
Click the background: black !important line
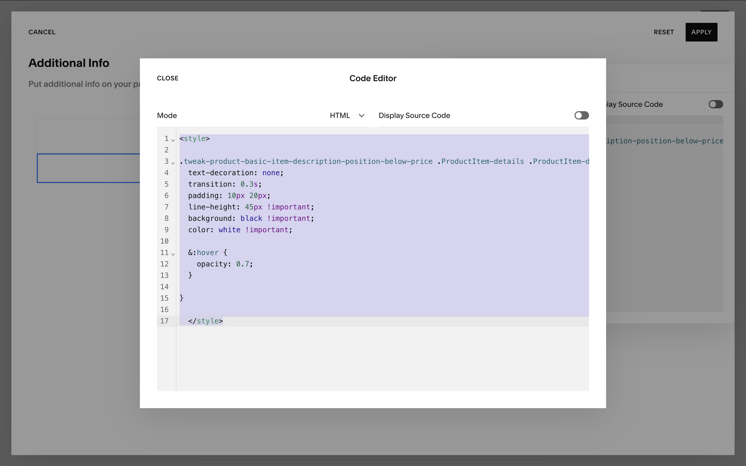pyautogui.click(x=251, y=219)
